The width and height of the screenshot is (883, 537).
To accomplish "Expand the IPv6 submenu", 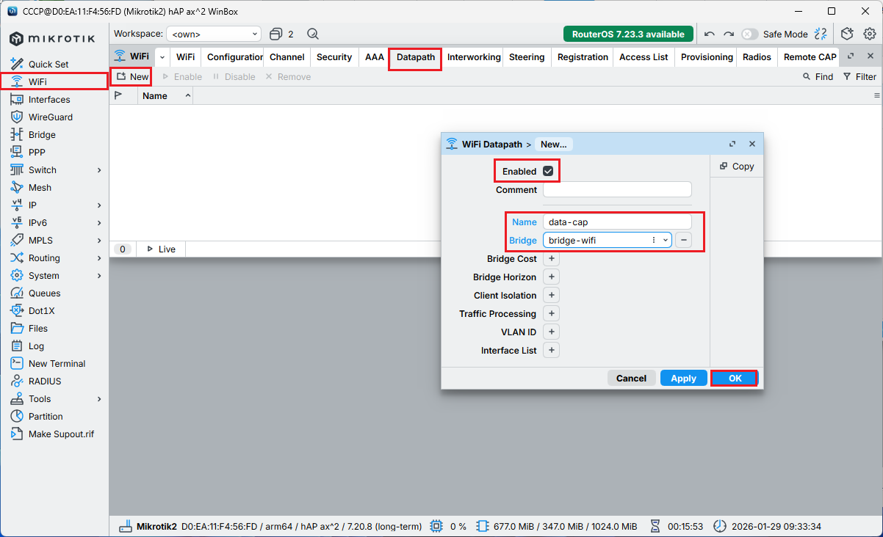I will 99,223.
